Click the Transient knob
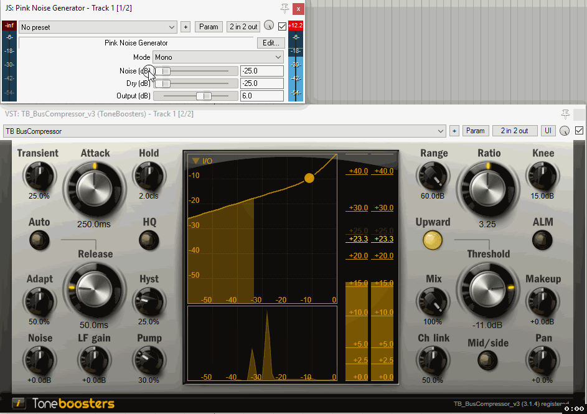 [39, 176]
